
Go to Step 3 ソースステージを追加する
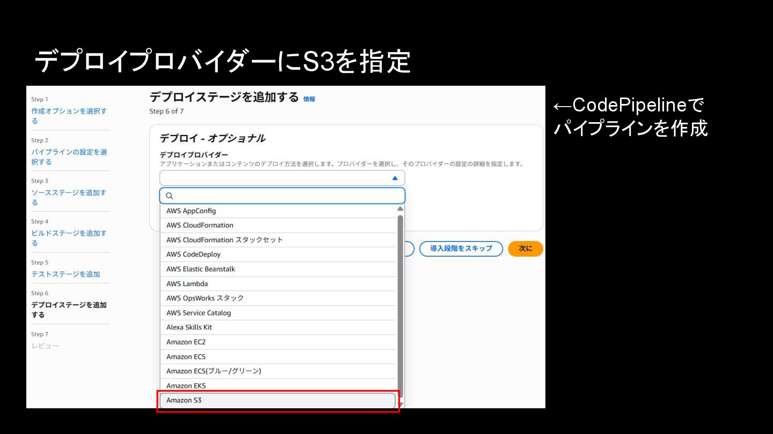[x=69, y=197]
